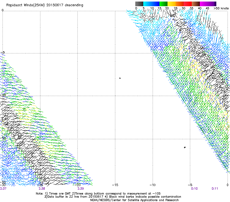The width and height of the screenshot is (230, 202).
Task: Click 'Black wind barbs indicate possible contamination' note
Action: click(145, 197)
